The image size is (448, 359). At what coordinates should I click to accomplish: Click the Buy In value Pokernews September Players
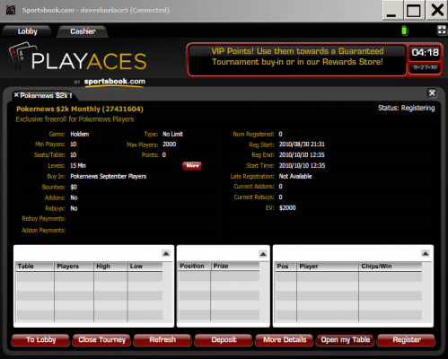(x=109, y=177)
